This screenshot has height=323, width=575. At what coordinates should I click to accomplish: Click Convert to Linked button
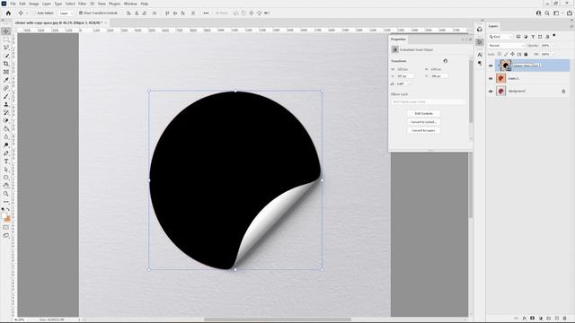pyautogui.click(x=423, y=122)
